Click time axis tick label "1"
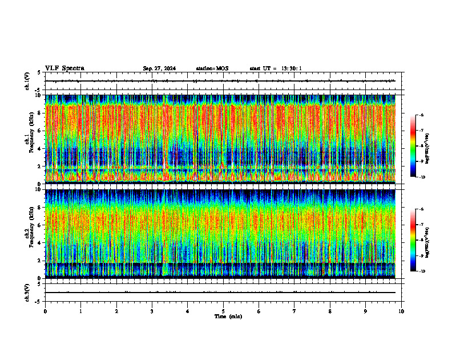 tap(80, 311)
